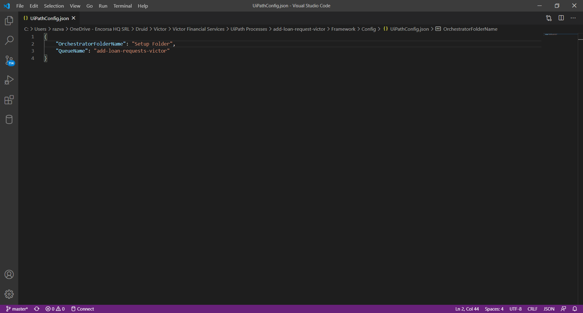
Task: Expand the C: drive breadcrumb
Action: tap(26, 29)
